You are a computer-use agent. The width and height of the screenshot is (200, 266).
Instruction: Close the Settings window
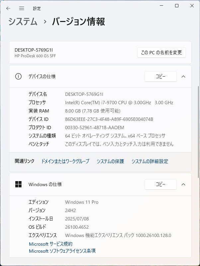(192, 6)
